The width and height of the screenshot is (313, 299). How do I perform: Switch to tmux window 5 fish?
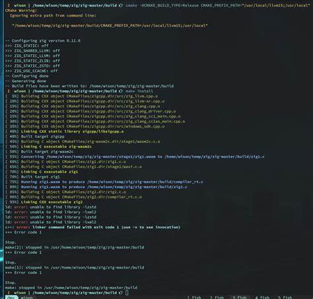tap(285, 298)
